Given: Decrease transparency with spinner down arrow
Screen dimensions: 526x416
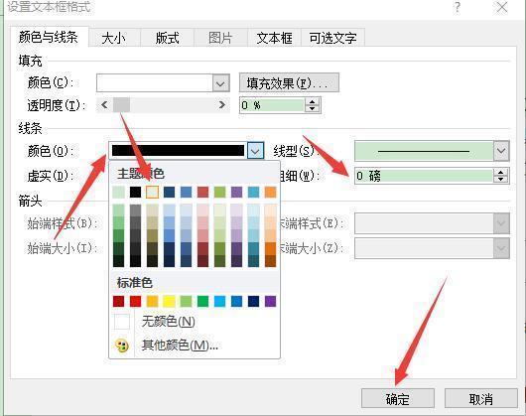Looking at the screenshot, I should point(313,109).
